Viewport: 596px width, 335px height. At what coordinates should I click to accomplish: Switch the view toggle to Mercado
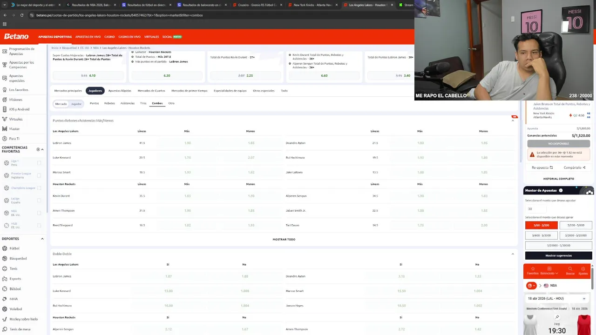(61, 104)
